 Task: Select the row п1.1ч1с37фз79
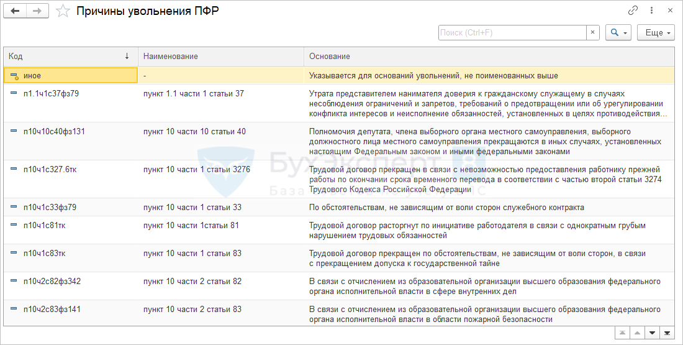click(x=51, y=93)
